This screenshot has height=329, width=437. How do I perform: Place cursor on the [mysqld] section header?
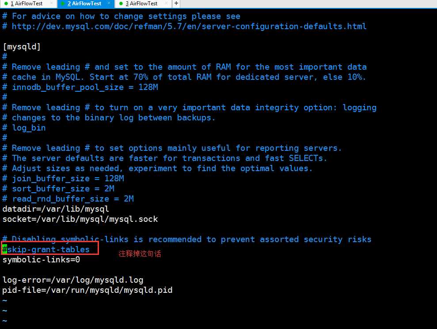pyautogui.click(x=22, y=47)
